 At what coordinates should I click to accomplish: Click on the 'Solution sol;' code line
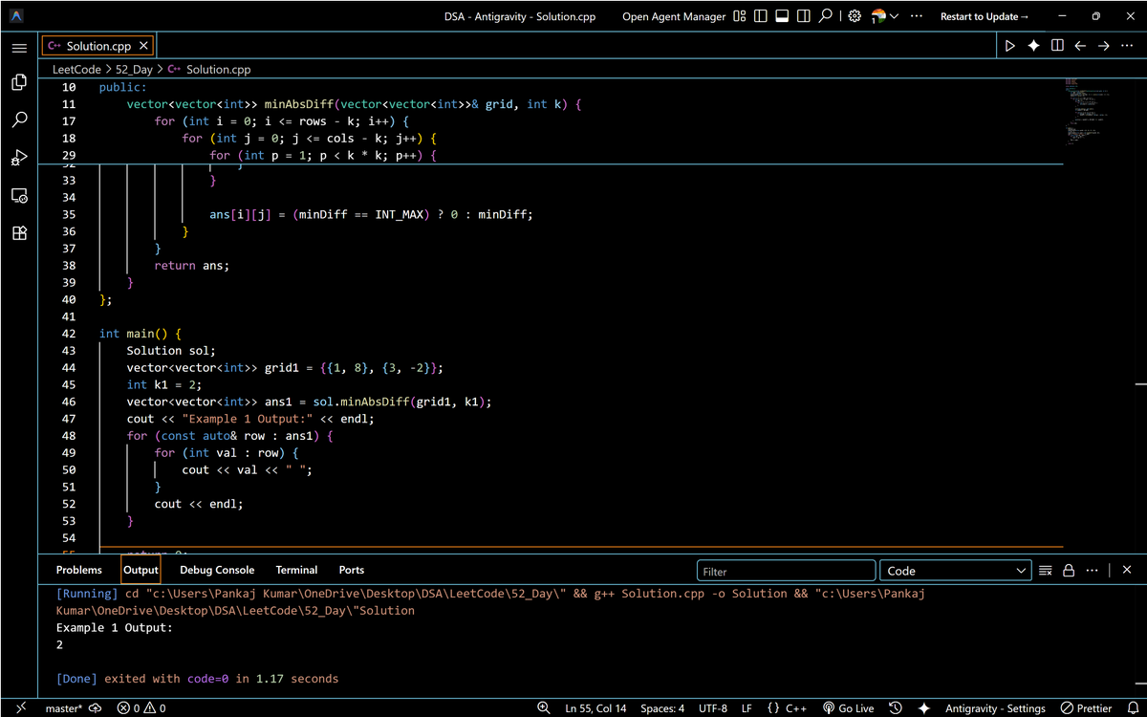171,351
